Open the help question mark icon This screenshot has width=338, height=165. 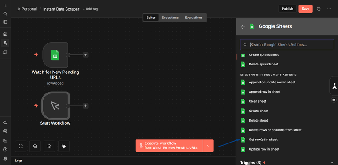click(x=5, y=150)
